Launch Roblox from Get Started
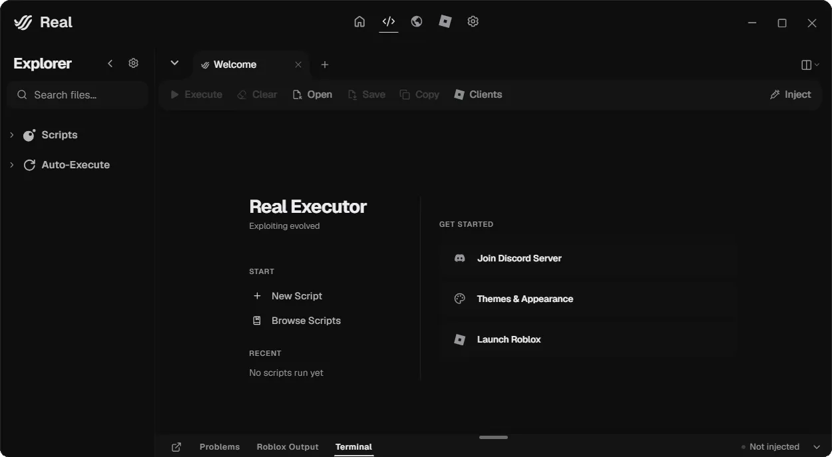This screenshot has height=457, width=832. click(x=588, y=339)
